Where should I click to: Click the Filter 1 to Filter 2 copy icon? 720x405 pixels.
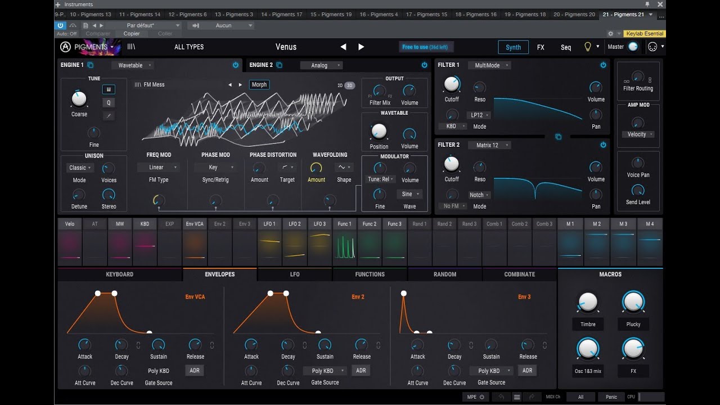point(558,137)
